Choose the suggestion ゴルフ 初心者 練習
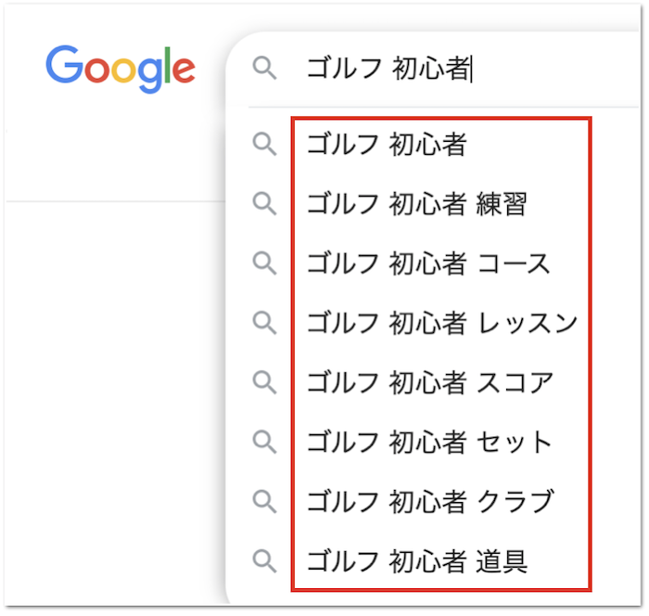The width and height of the screenshot is (649, 616). pos(416,204)
